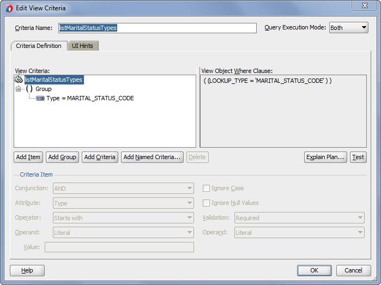
Task: Click the Query Execution Mode label
Action: click(295, 27)
